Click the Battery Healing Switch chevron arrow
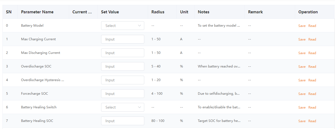Viewport: 335px width, 129px height. [x=139, y=107]
